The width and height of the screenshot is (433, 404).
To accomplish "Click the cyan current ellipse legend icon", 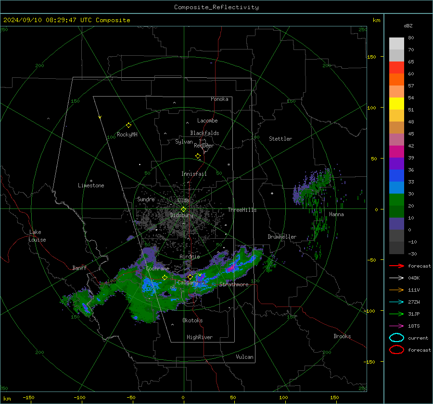I will pos(396,338).
